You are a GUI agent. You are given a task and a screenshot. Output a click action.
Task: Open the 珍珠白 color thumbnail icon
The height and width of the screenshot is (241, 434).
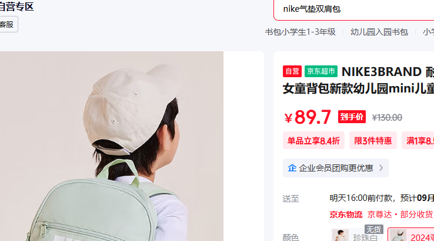[340, 235]
